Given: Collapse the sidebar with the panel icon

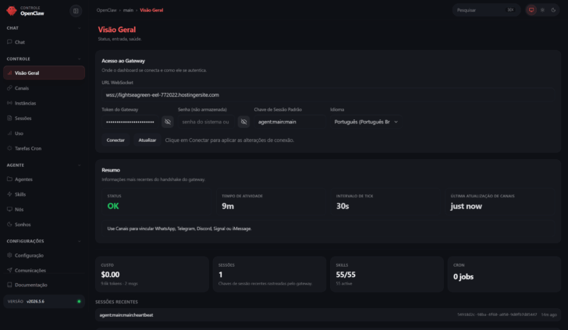Looking at the screenshot, I should point(76,11).
